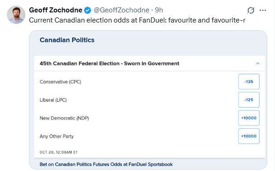Click the blue verified badge icon
The height and width of the screenshot is (171, 275).
point(87,10)
